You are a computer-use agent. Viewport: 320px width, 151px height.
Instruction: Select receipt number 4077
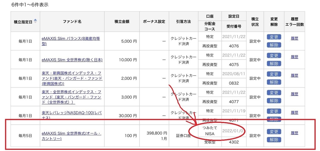234,102
